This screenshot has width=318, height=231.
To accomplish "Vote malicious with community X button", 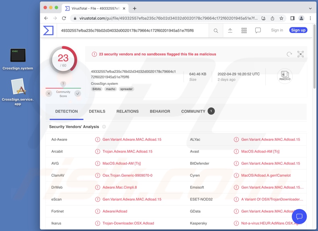I will click(49, 93).
